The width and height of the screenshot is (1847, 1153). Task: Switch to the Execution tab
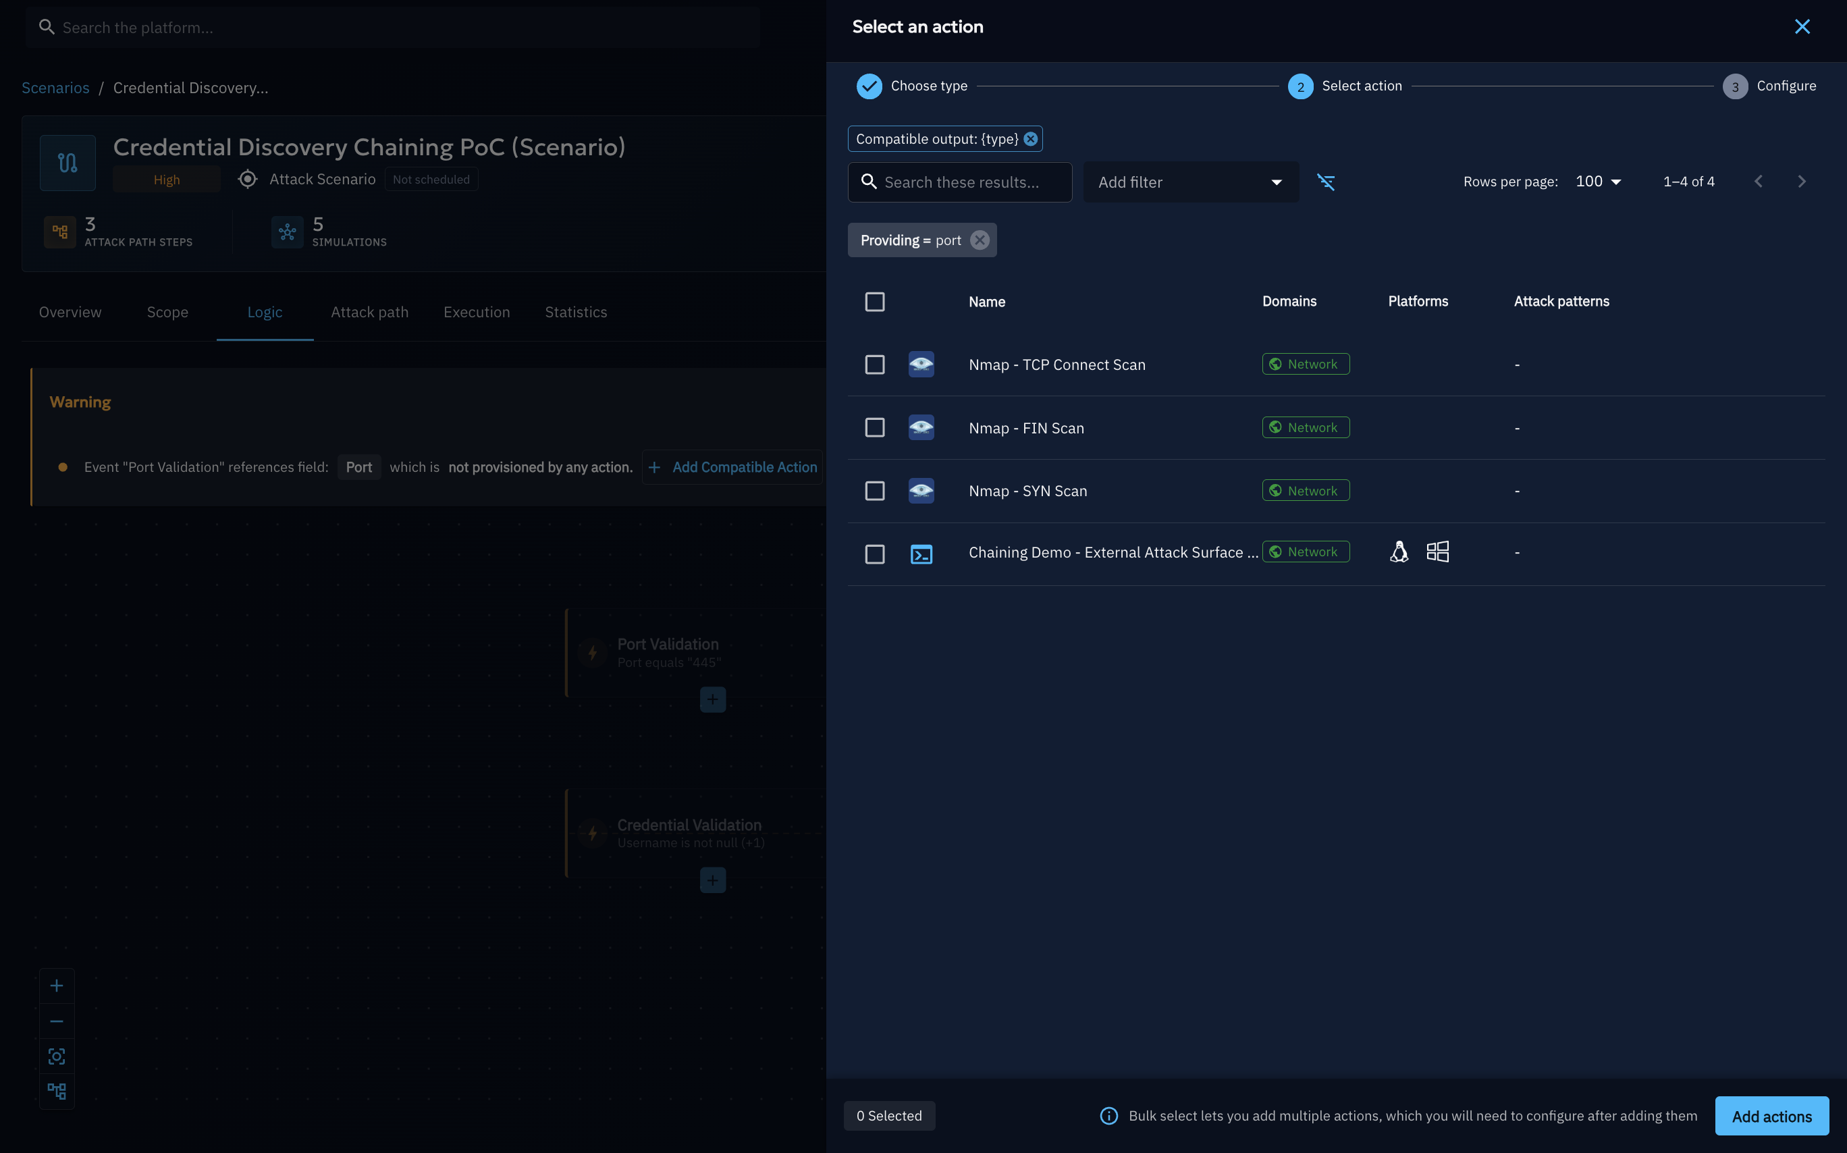pos(477,312)
